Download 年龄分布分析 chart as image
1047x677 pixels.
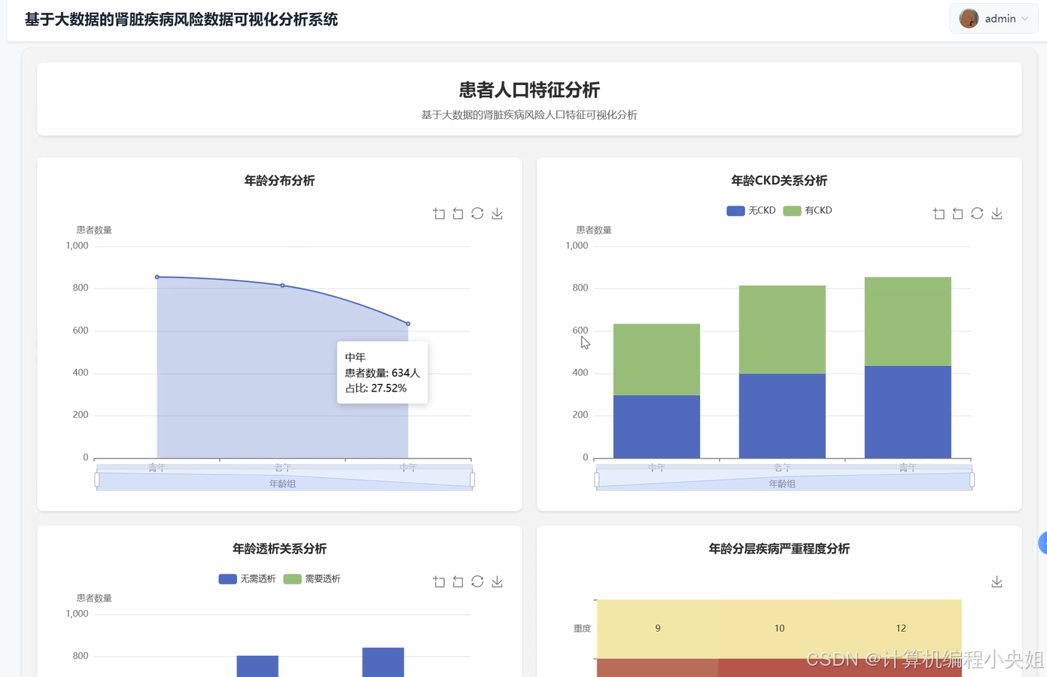click(x=497, y=213)
